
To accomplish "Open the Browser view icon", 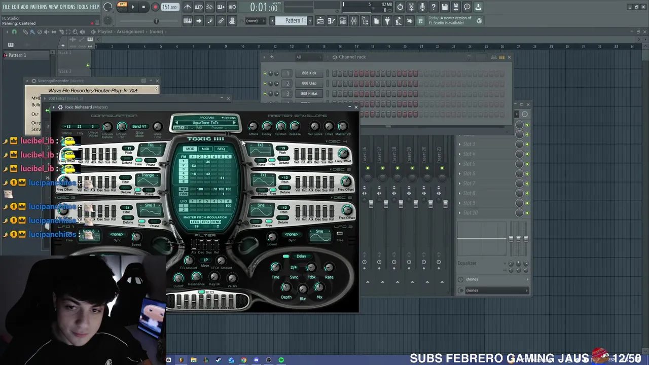I will point(365,21).
